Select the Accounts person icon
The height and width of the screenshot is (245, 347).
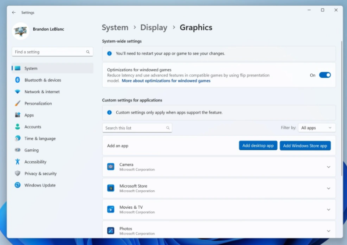tap(18, 127)
